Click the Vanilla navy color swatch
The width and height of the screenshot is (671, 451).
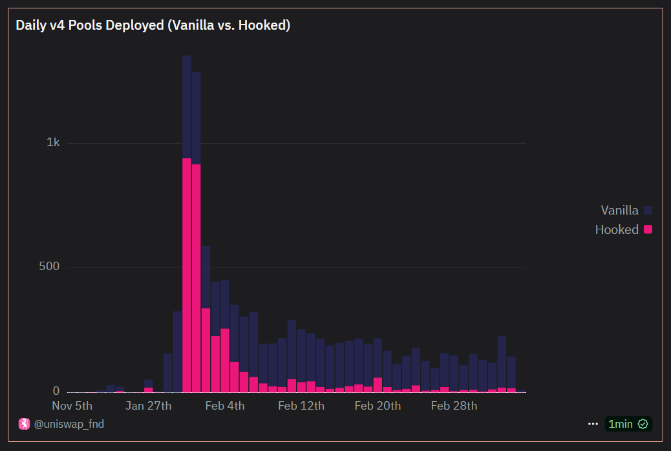(x=648, y=210)
